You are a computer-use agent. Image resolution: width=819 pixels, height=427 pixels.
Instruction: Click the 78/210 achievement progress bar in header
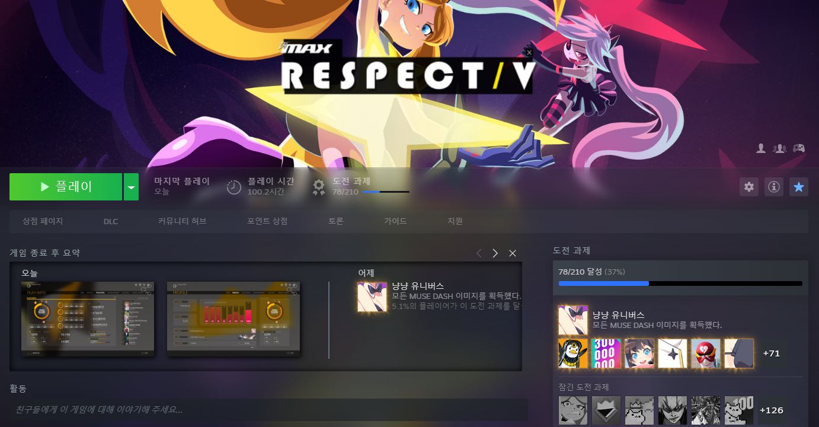(x=385, y=192)
